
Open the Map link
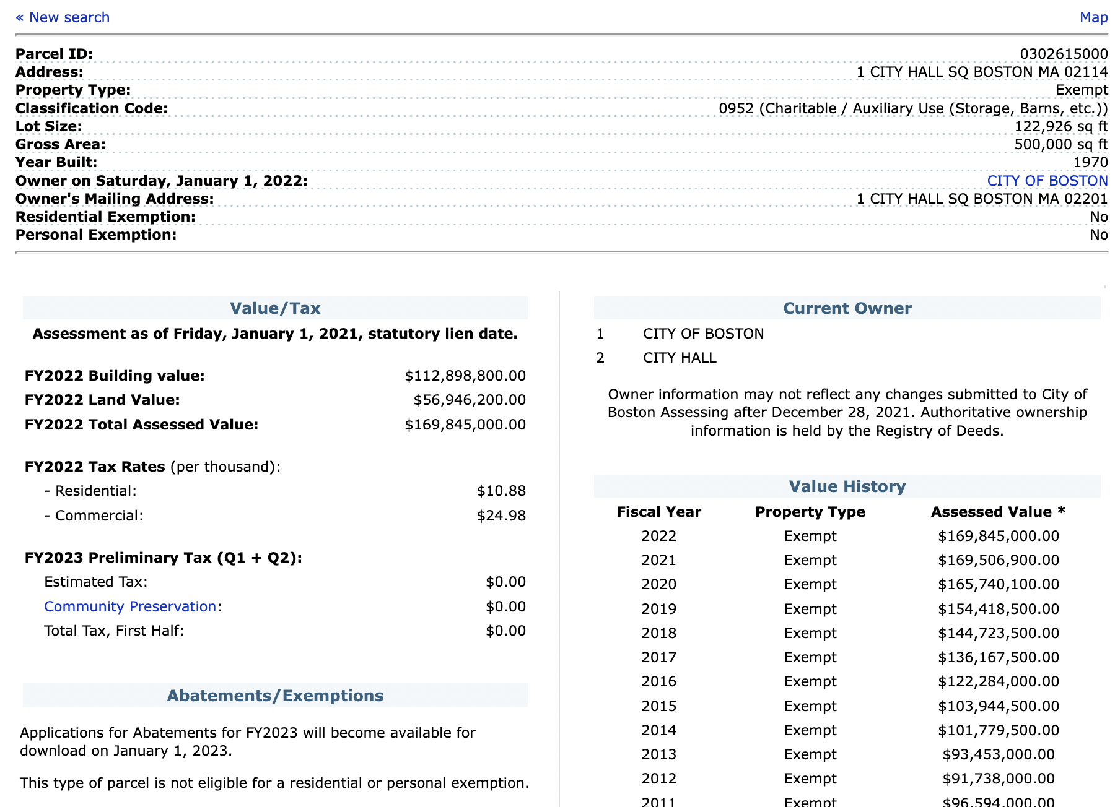click(1093, 17)
